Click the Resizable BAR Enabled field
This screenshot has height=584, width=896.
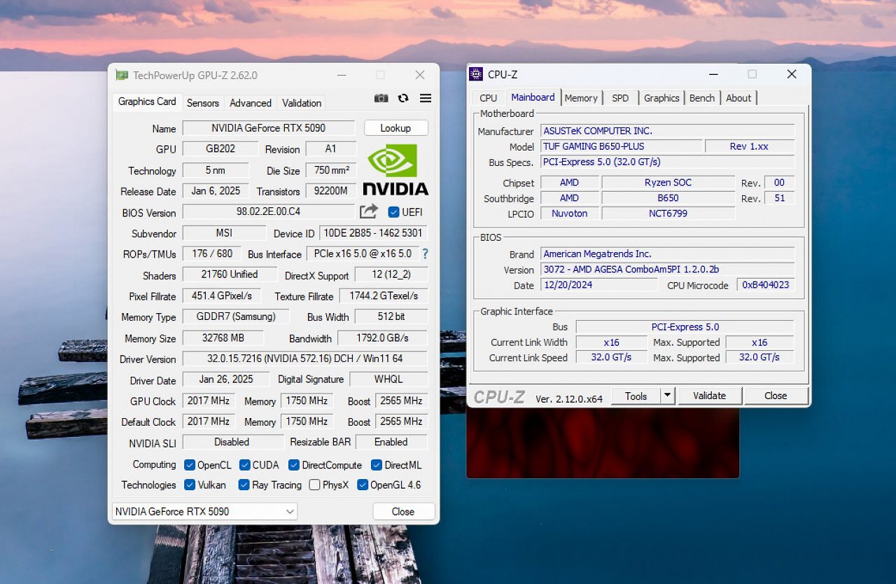click(391, 442)
